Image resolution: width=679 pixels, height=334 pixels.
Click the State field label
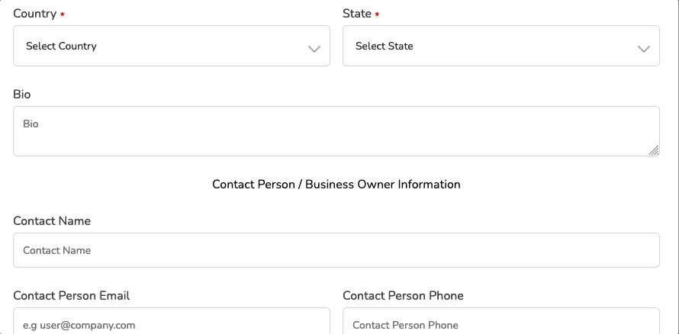[x=357, y=14]
